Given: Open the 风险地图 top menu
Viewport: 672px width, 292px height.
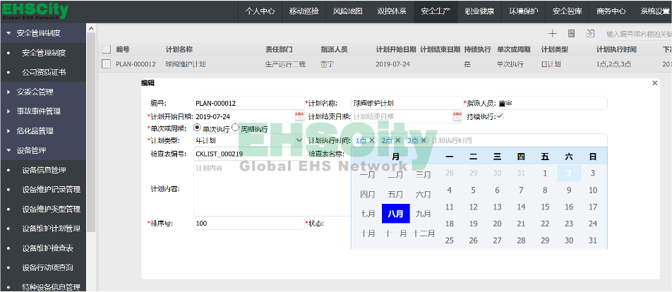Looking at the screenshot, I should pyautogui.click(x=347, y=11).
